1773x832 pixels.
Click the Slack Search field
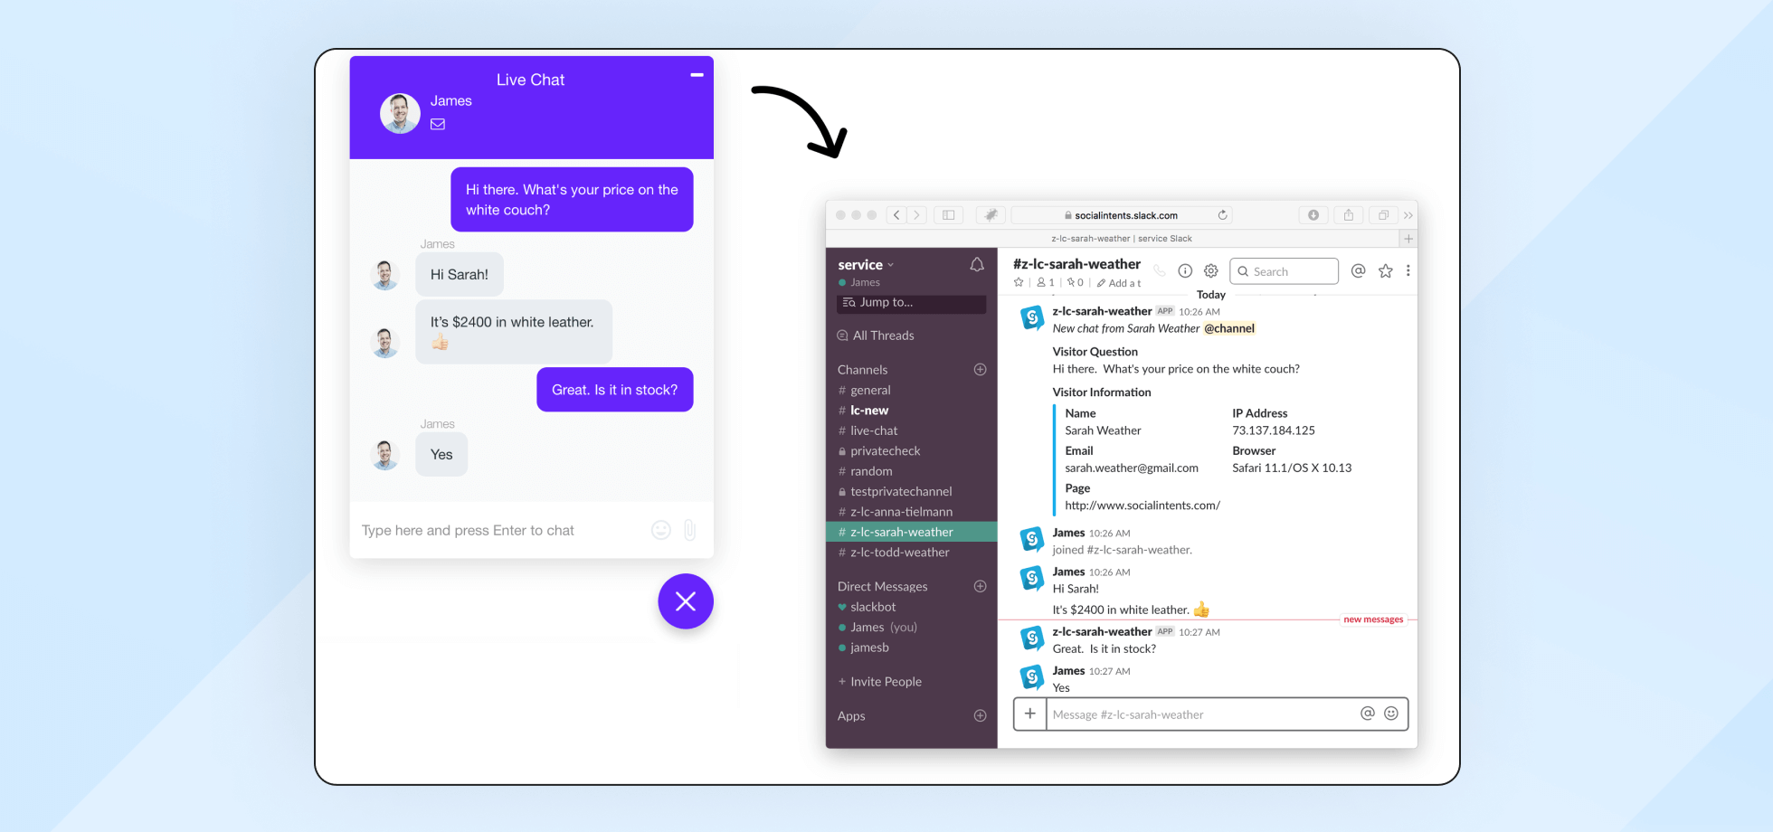click(1284, 271)
